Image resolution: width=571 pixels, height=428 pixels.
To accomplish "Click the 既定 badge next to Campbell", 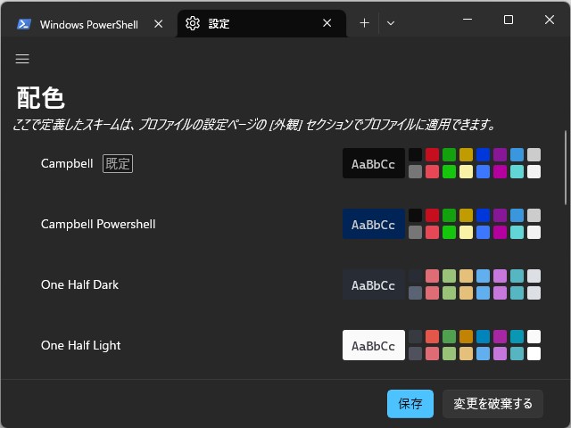I will click(118, 163).
